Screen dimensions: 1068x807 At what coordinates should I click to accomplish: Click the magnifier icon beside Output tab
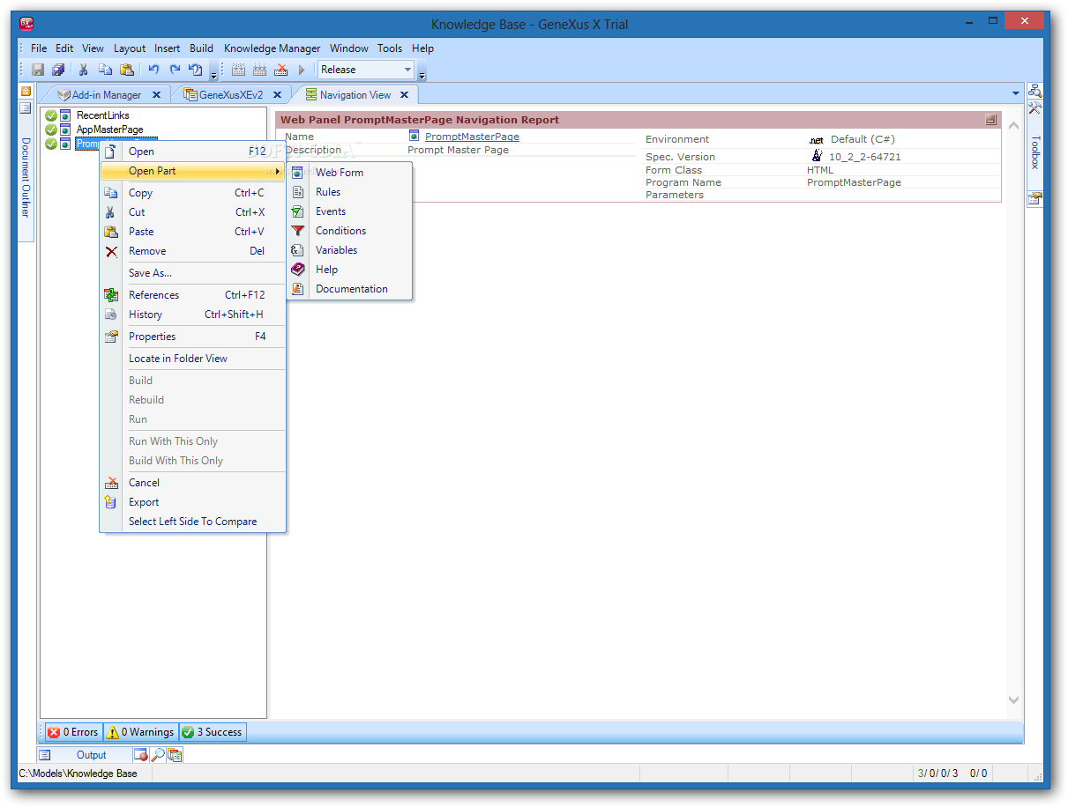(157, 755)
